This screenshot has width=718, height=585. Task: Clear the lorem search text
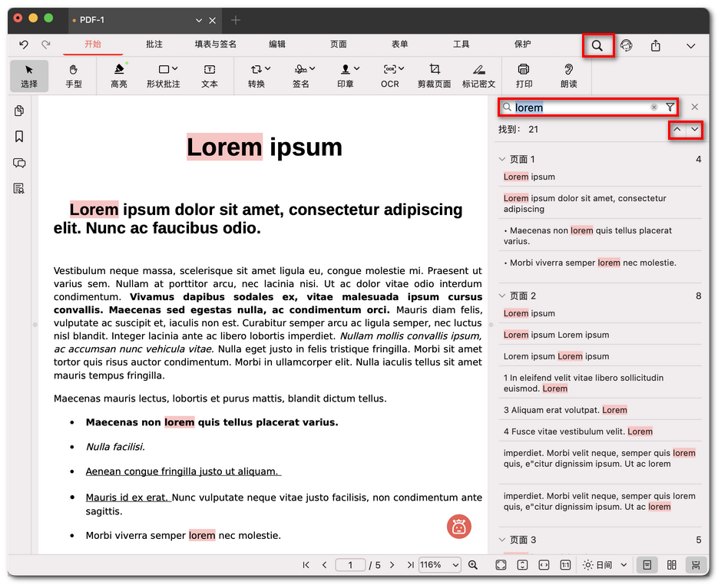(654, 107)
